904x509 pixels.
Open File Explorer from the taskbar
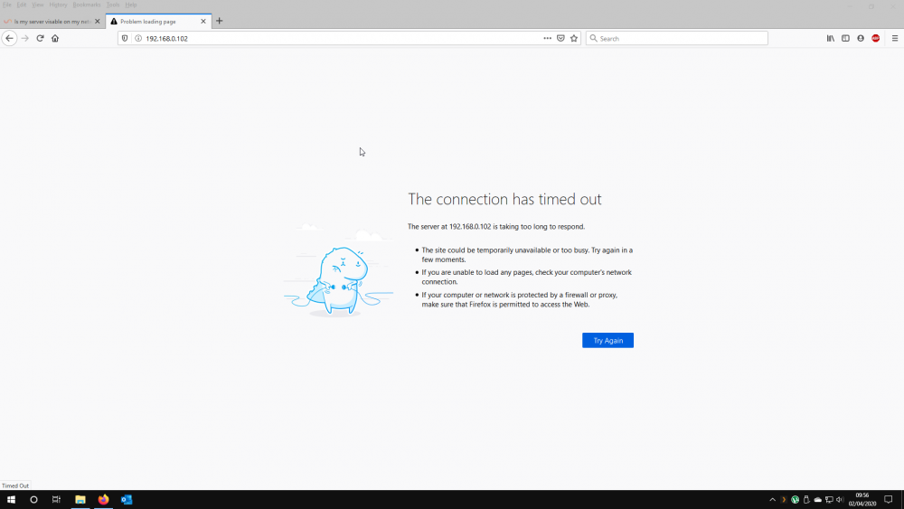[80, 499]
